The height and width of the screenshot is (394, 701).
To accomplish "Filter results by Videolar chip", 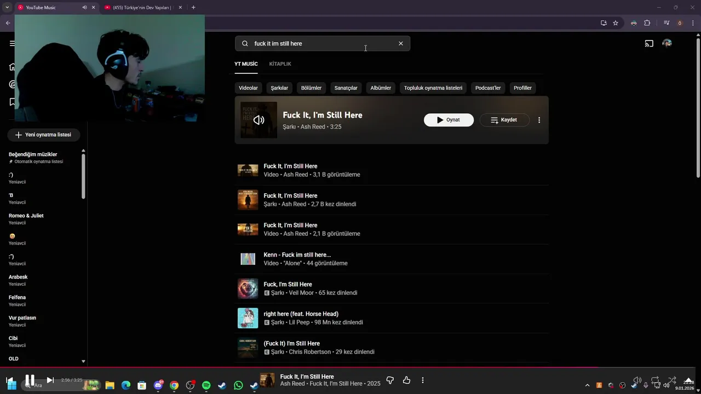I will coord(248,88).
